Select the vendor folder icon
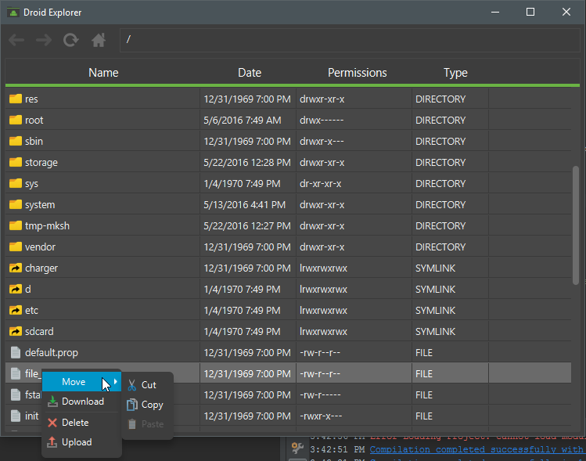Screen dimensions: 586x461 pyautogui.click(x=16, y=247)
